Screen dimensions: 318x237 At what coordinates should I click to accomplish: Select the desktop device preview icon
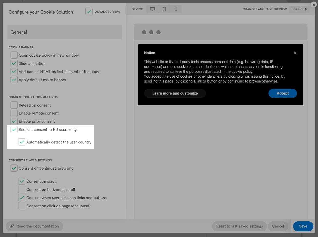[152, 9]
